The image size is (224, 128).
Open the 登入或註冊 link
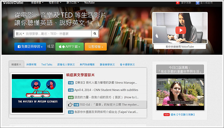tap(206, 3)
